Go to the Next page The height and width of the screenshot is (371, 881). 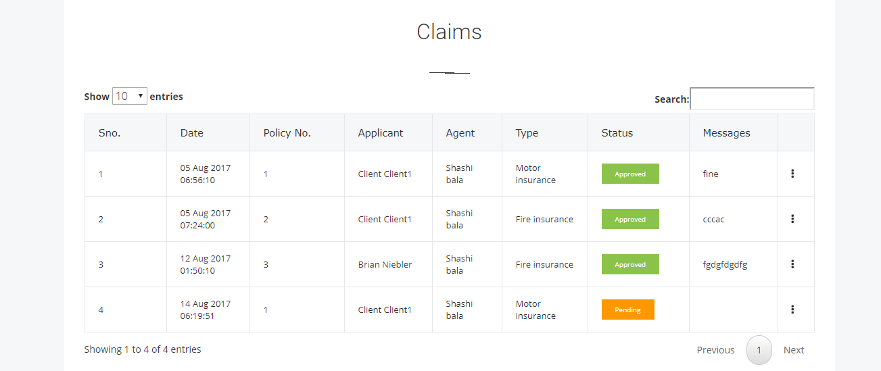point(794,350)
